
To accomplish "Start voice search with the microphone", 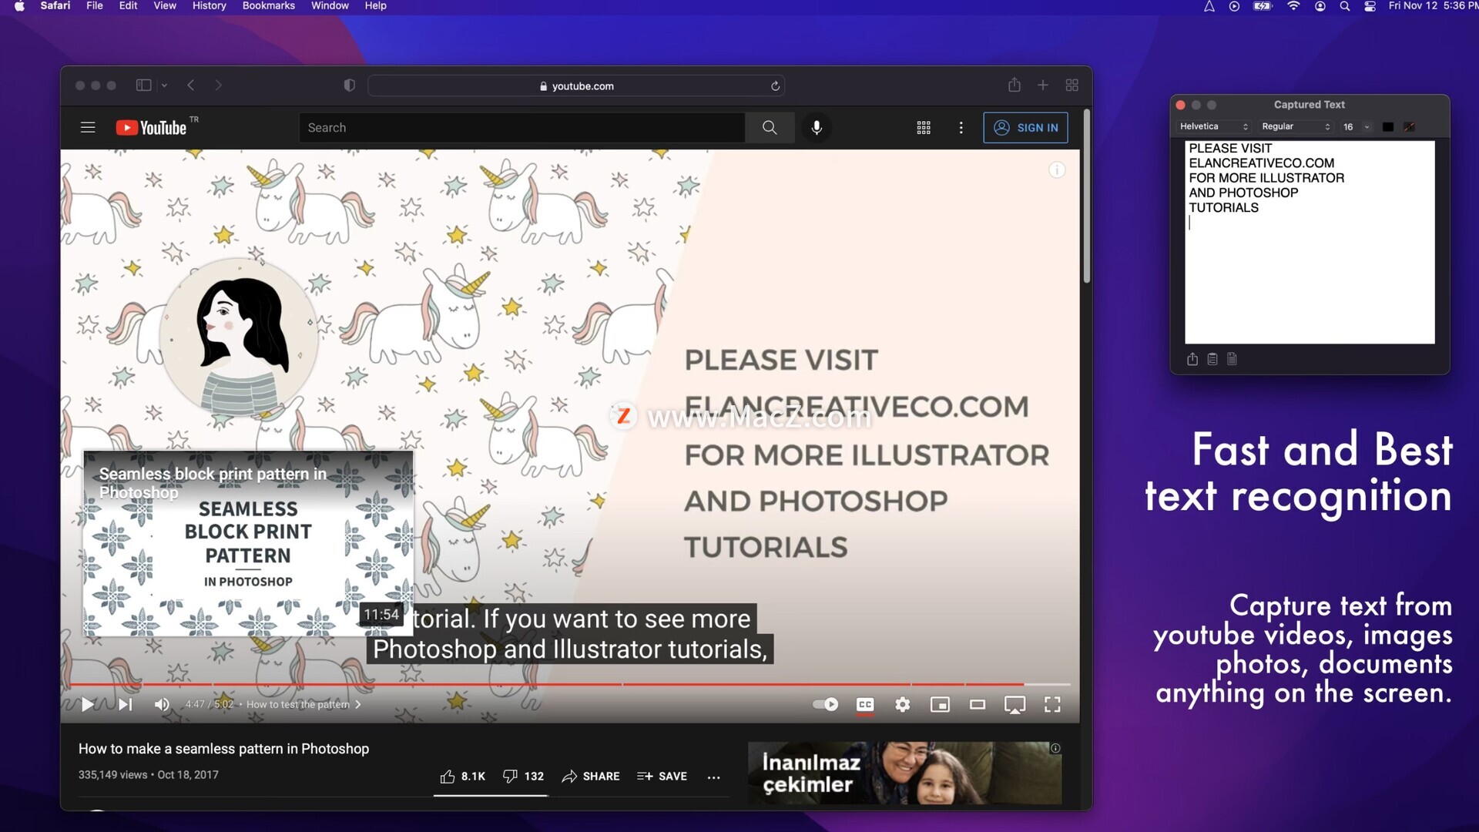I will point(817,128).
